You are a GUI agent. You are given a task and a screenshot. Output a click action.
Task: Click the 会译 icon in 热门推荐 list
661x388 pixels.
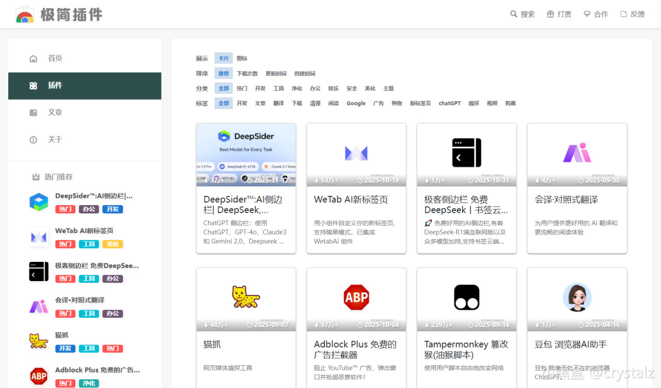coord(39,306)
